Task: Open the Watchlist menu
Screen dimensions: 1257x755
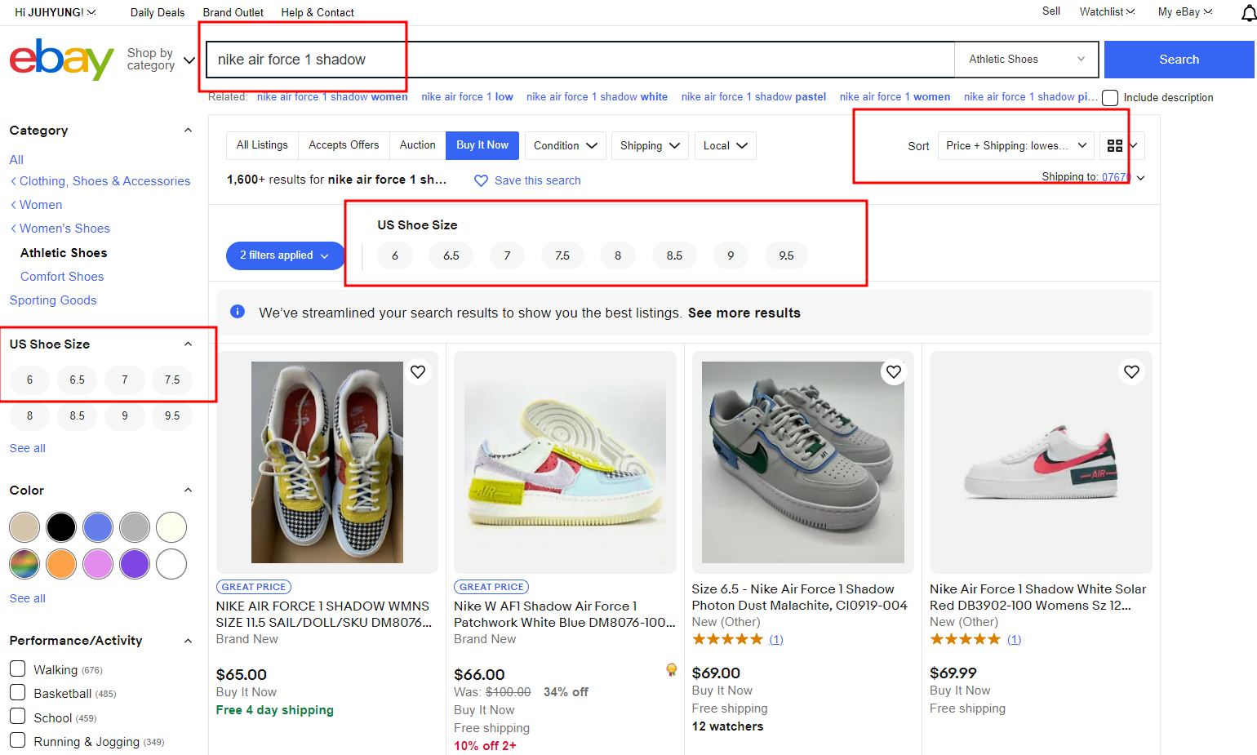Action: 1107,11
